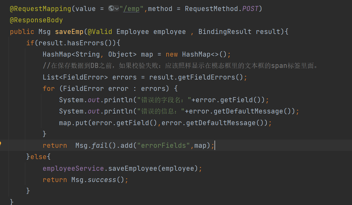This screenshot has height=205, width=352.
Task: Click the @Valid annotation
Action: (x=100, y=31)
